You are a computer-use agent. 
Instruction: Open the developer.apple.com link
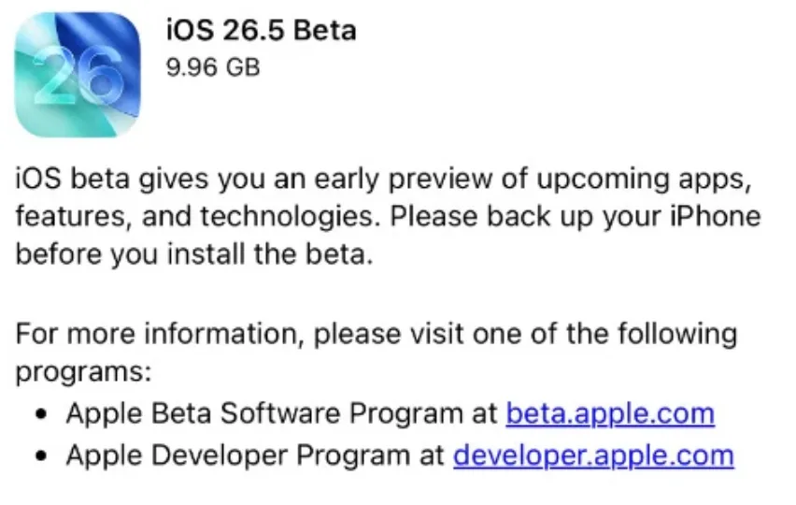593,454
